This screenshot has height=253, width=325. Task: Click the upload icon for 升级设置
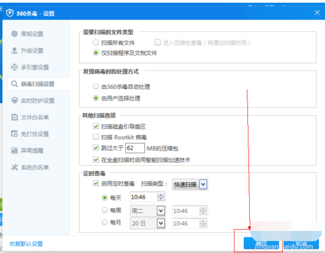15,50
